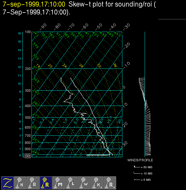The width and height of the screenshot is (186, 190).
Task: Click the Skew-t plot title text
Action: coord(111,4)
